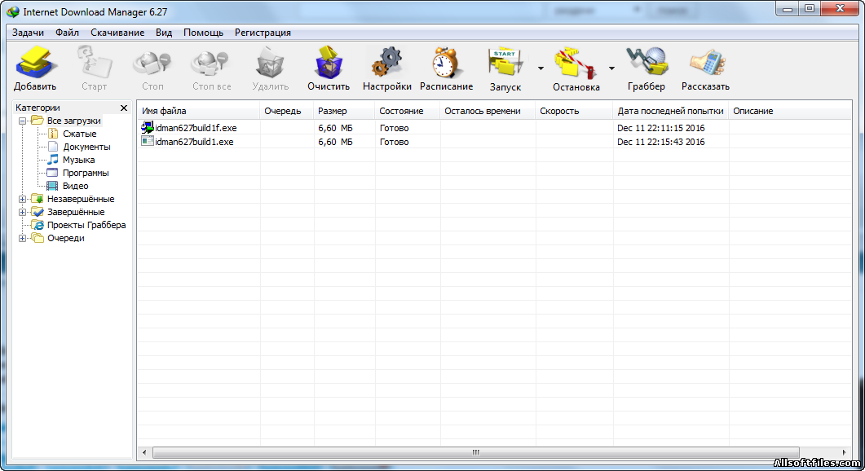Select the Завершённые folder label
Image resolution: width=865 pixels, height=471 pixels.
[x=76, y=213]
